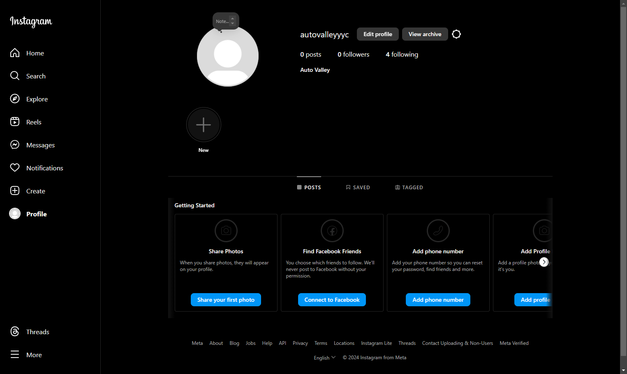Add a New story highlight

[x=204, y=124]
